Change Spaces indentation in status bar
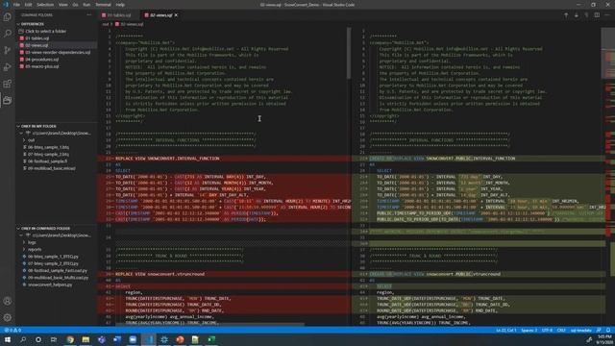The width and height of the screenshot is (615, 346). click(x=529, y=331)
